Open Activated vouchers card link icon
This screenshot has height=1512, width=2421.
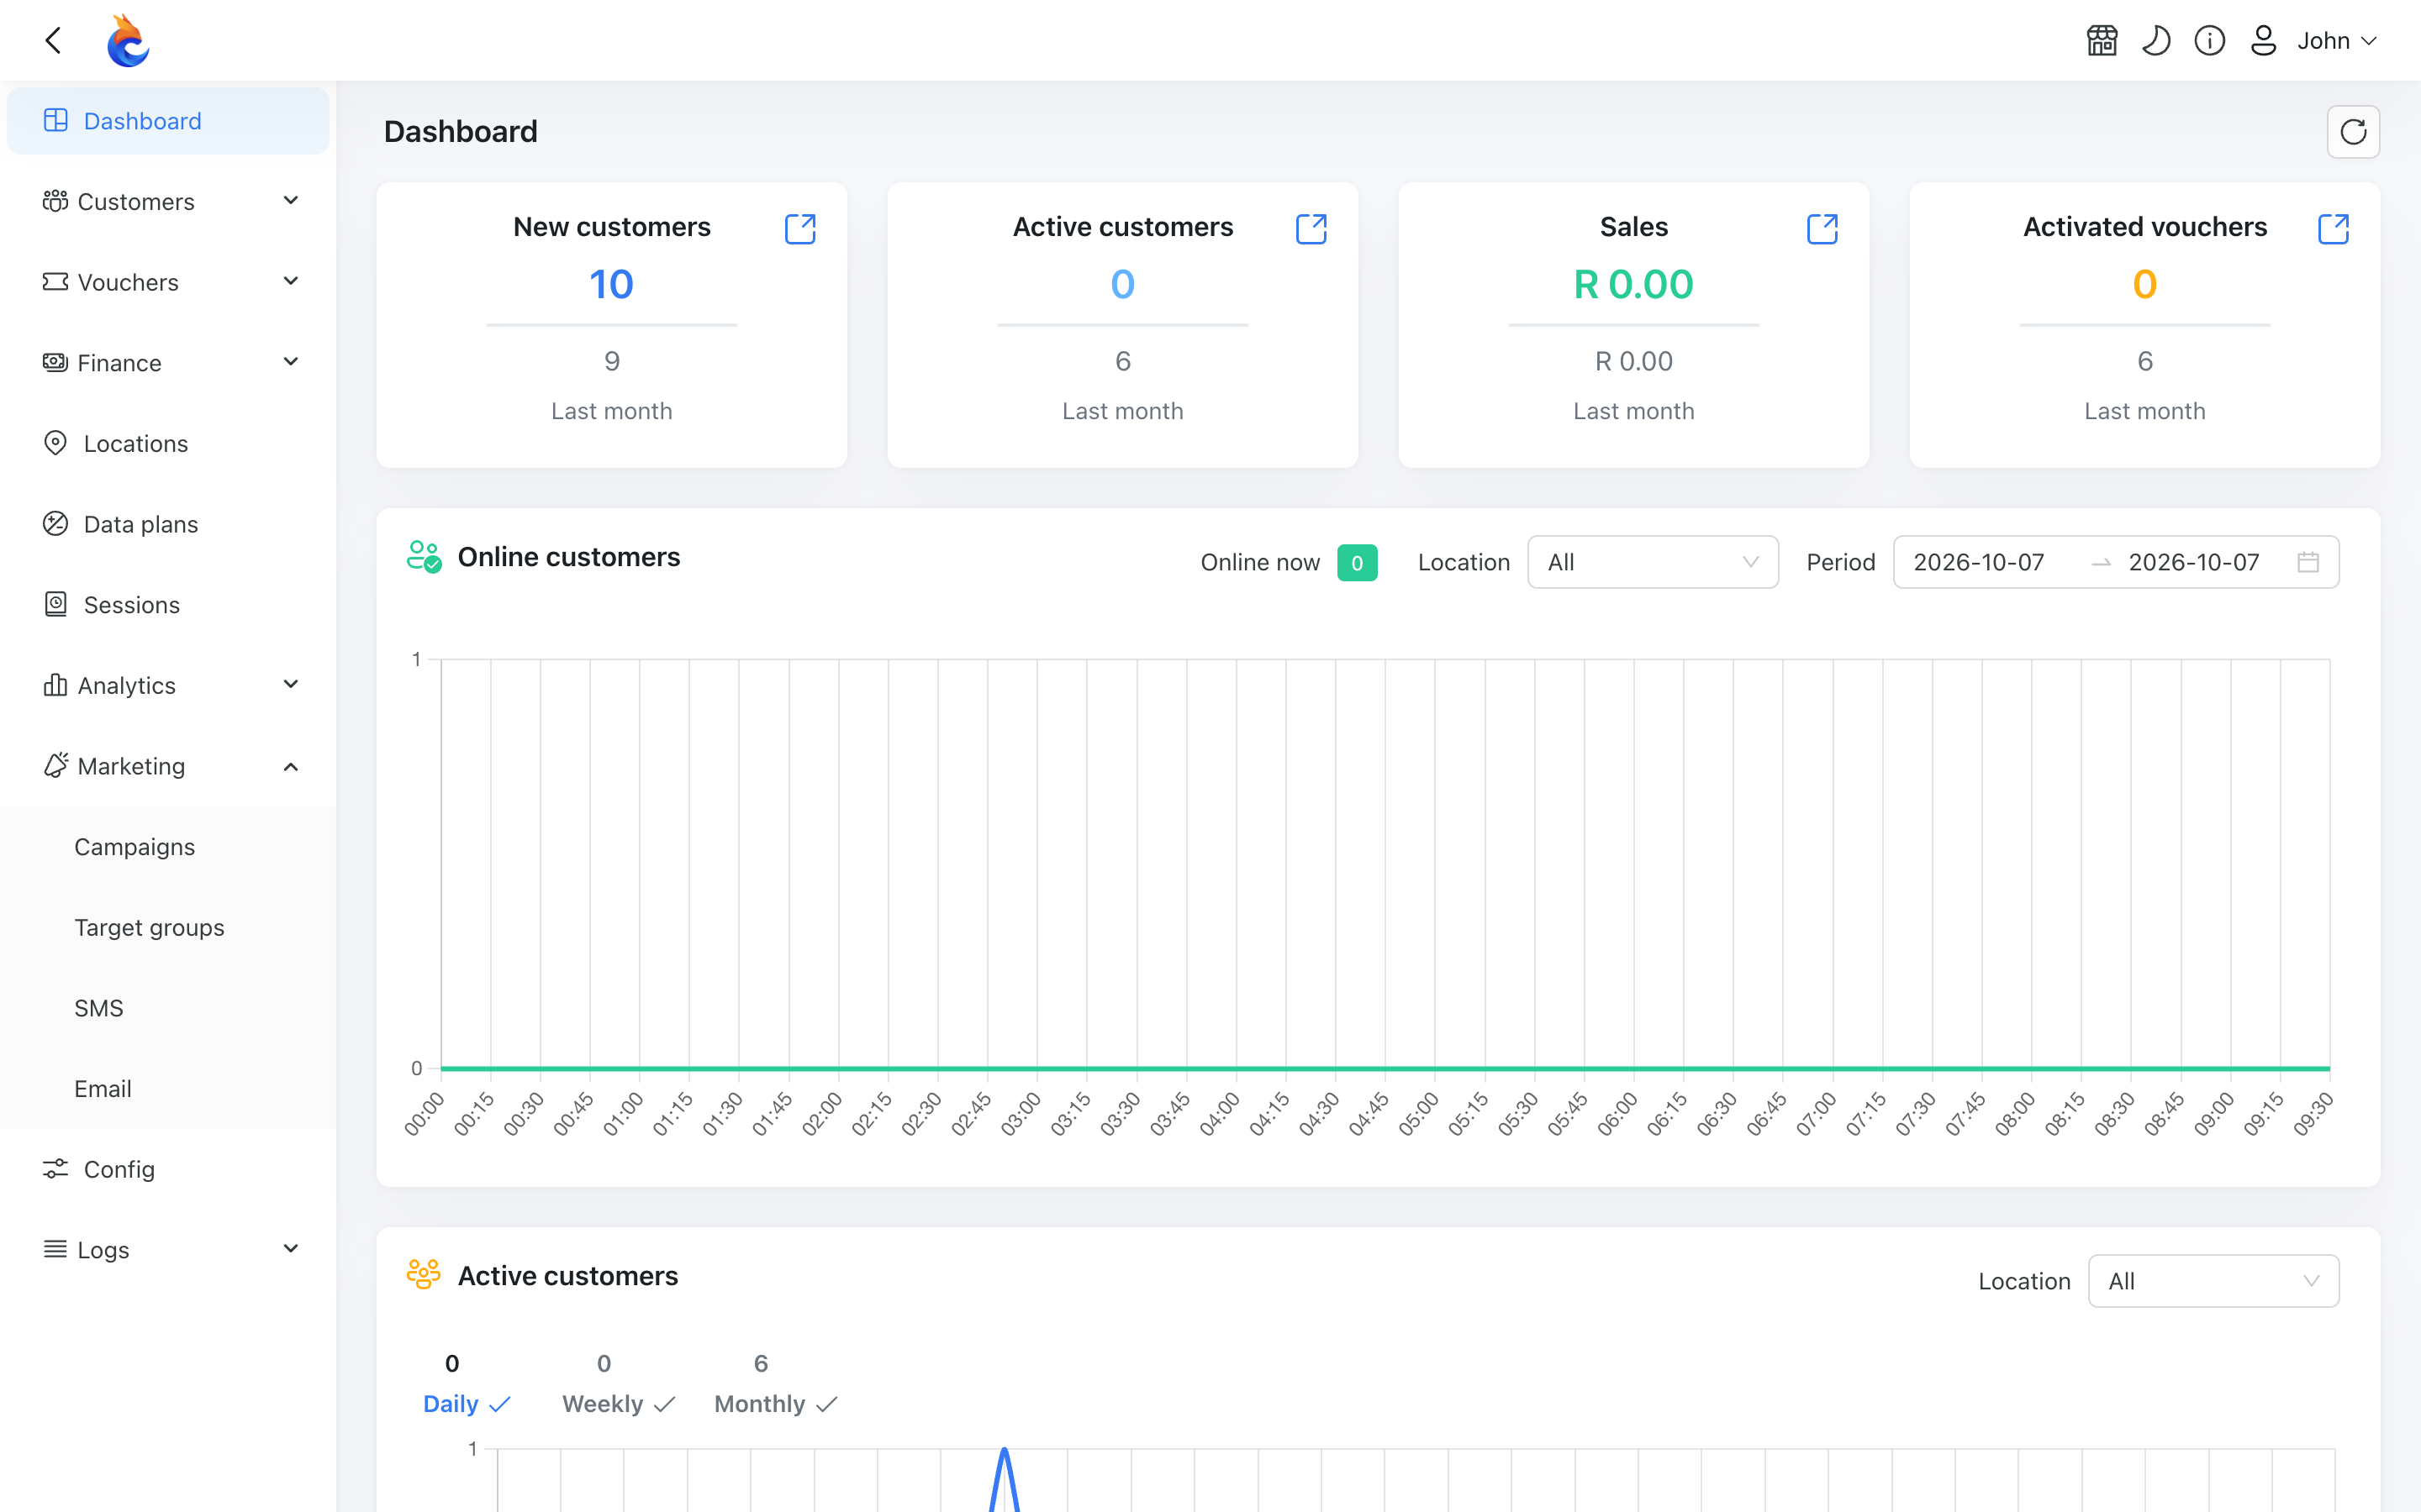click(x=2334, y=229)
